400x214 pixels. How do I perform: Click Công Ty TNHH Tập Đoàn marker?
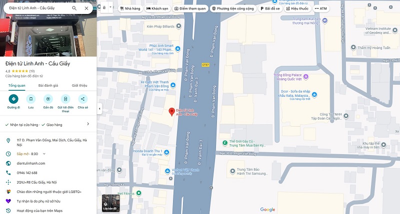[x=346, y=116]
